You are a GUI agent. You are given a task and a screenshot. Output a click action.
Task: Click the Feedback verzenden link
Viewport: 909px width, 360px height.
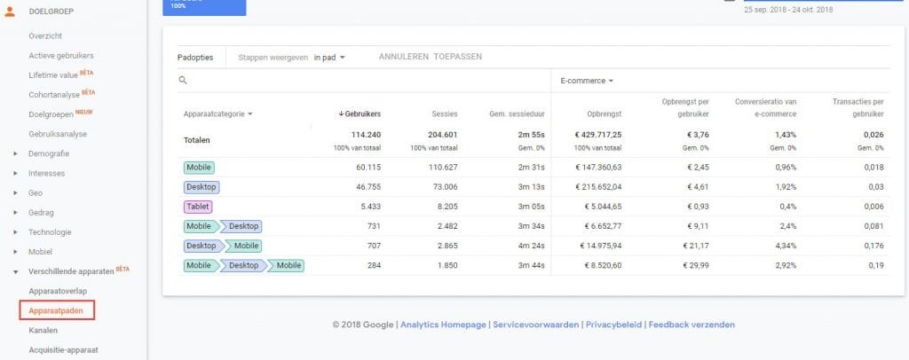[x=692, y=325]
